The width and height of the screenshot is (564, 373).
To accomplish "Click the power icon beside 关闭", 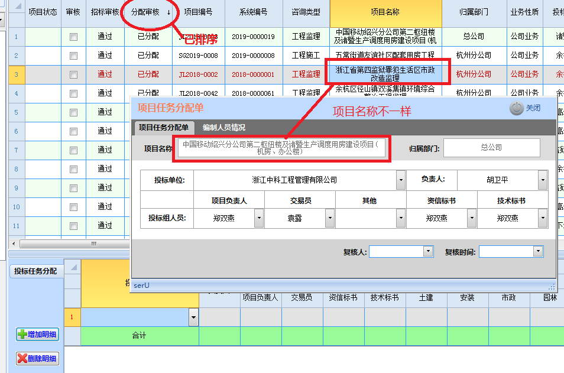I will [x=517, y=108].
